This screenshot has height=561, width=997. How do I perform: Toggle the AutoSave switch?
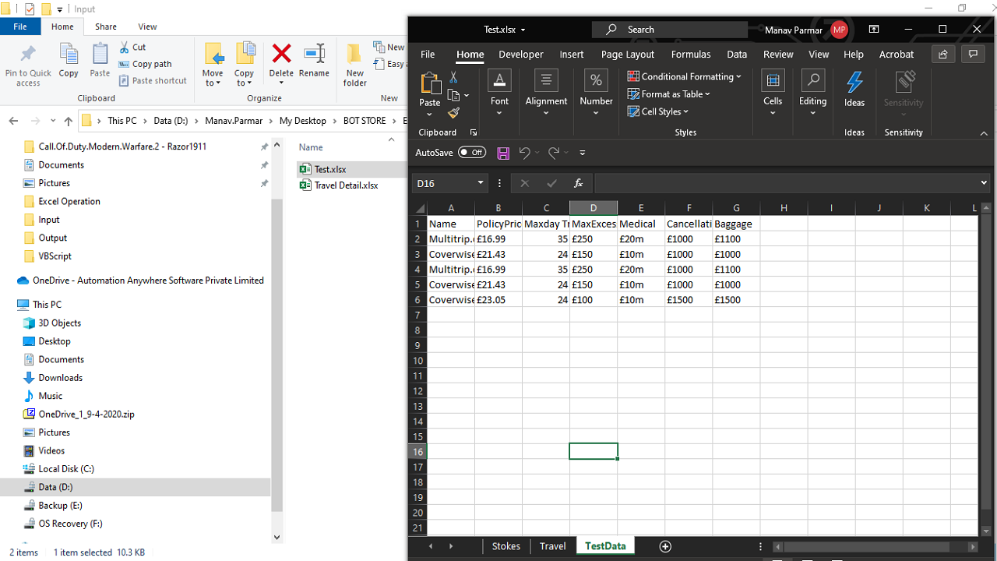(472, 153)
